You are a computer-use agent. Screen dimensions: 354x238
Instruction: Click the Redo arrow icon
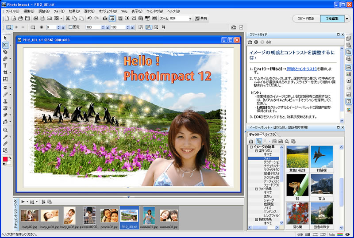(x=96, y=18)
